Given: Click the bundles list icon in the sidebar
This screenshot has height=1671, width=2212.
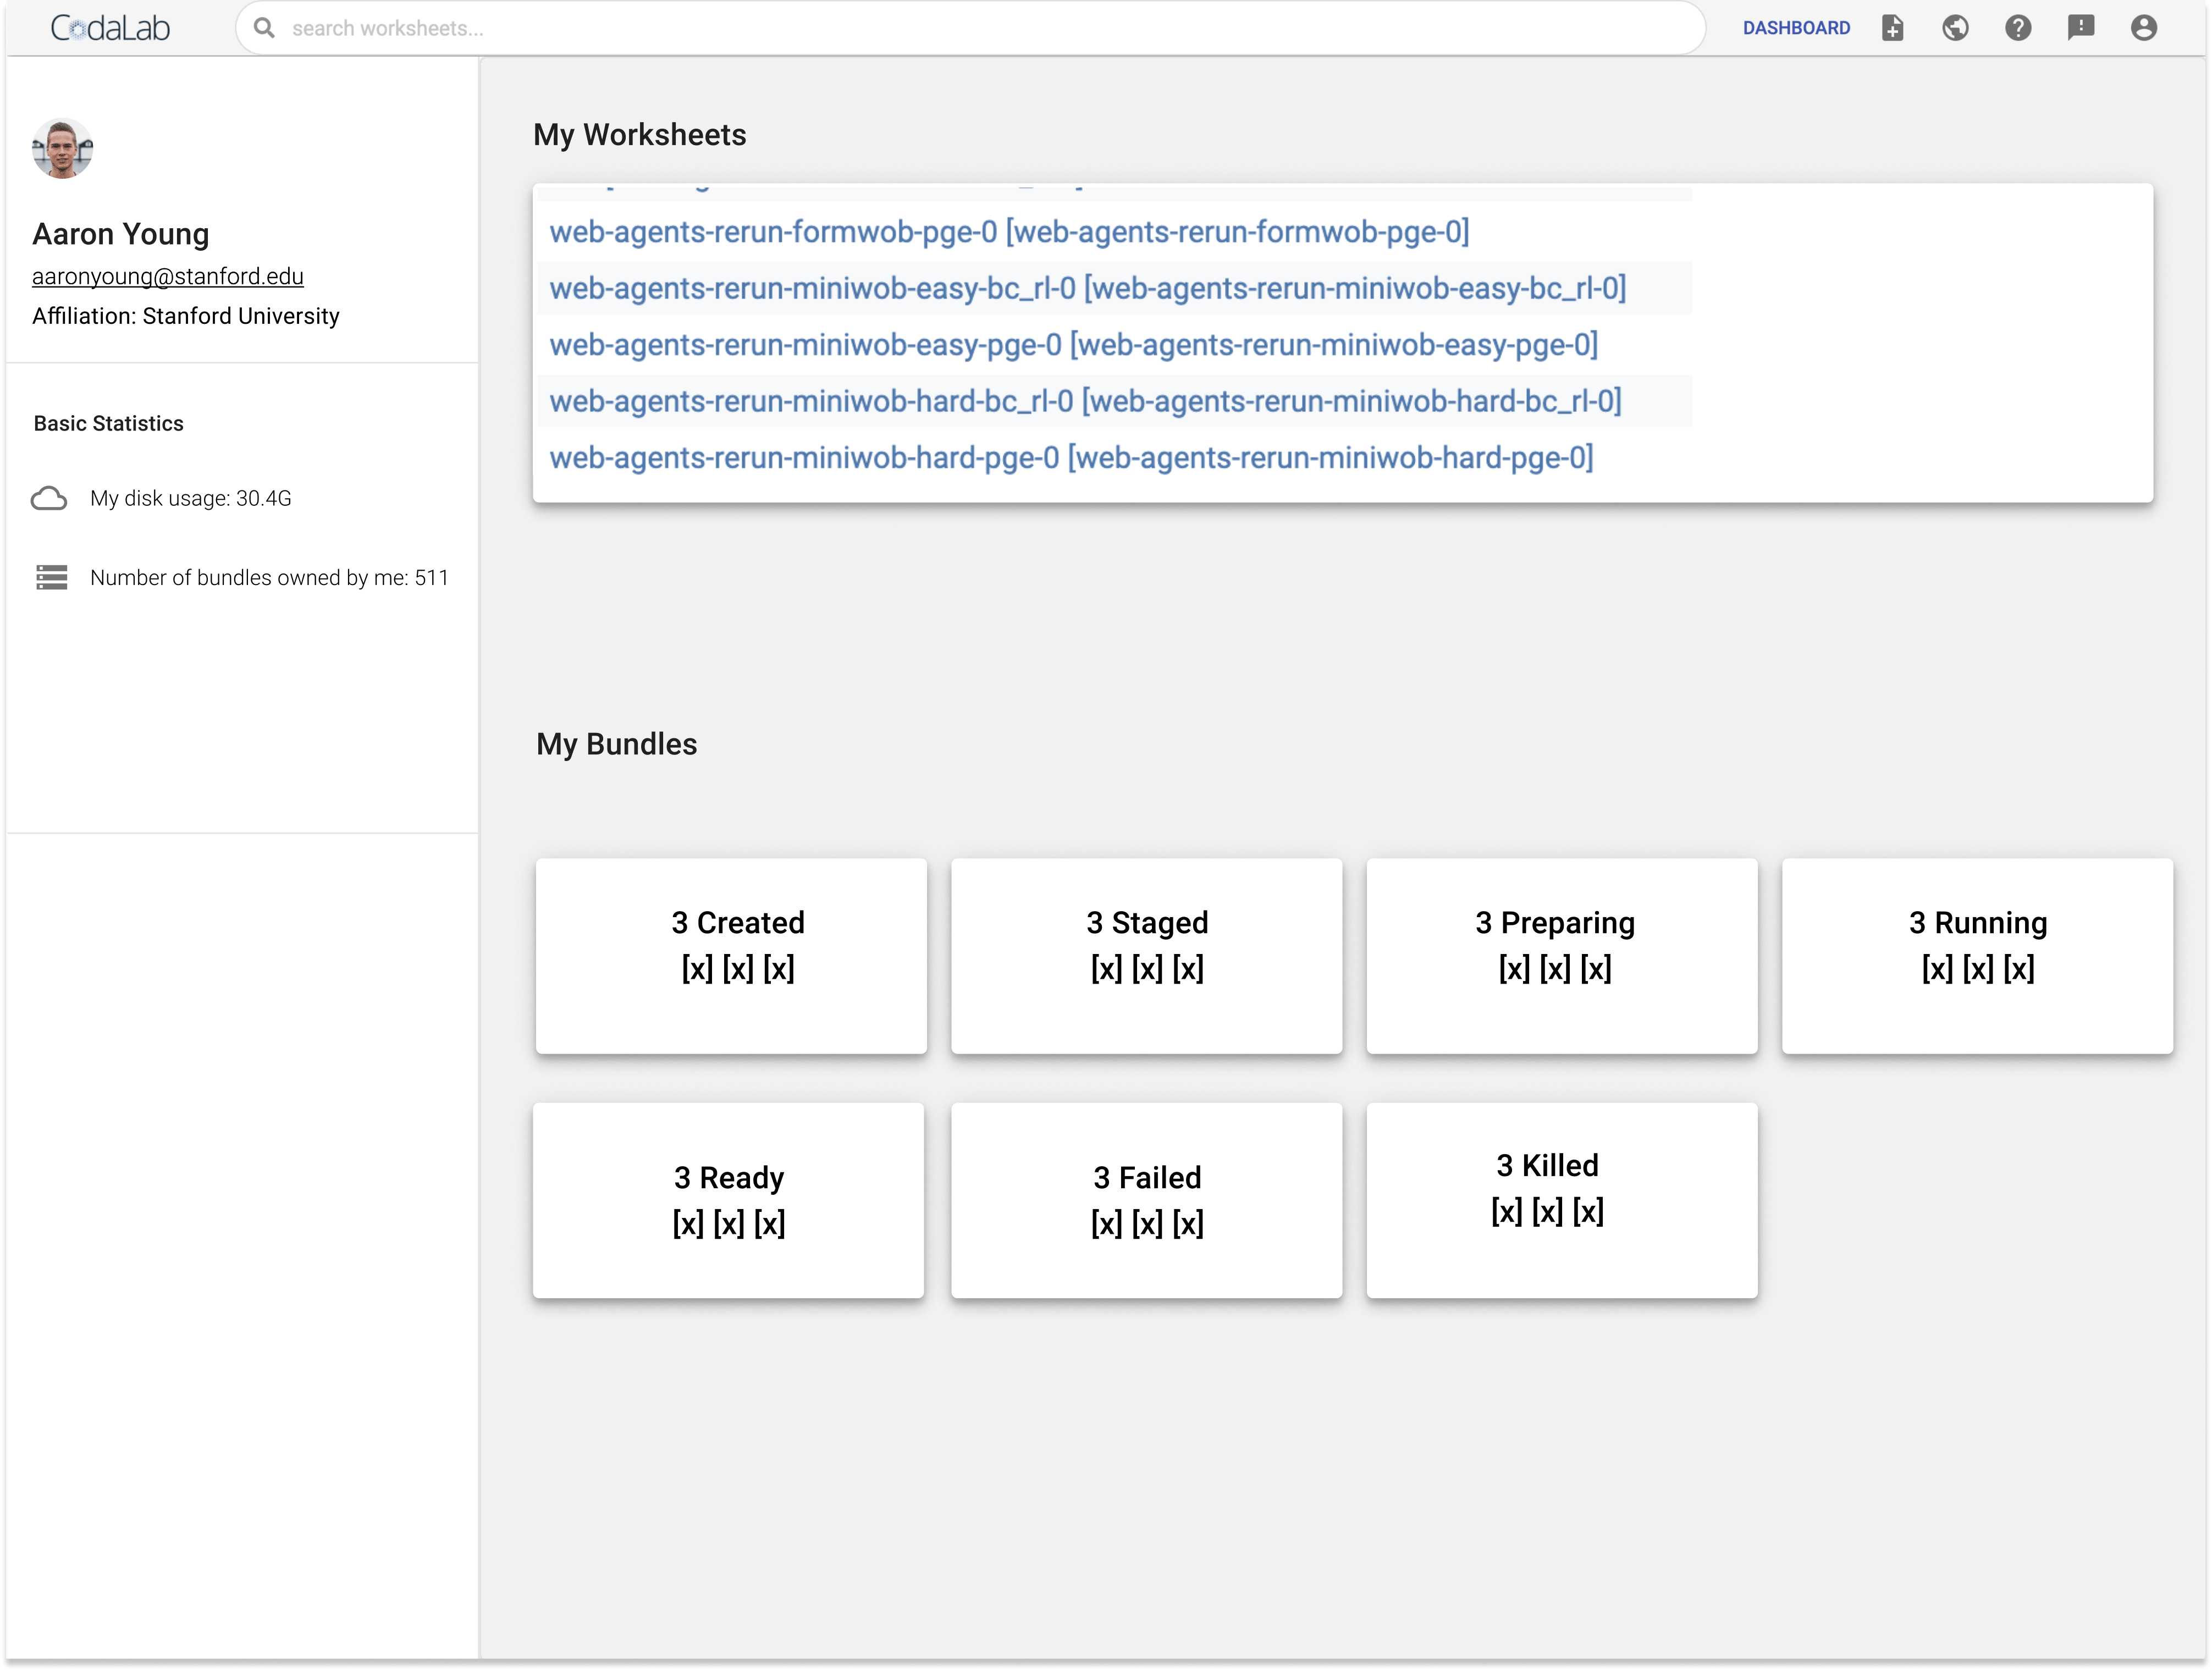Looking at the screenshot, I should [51, 577].
